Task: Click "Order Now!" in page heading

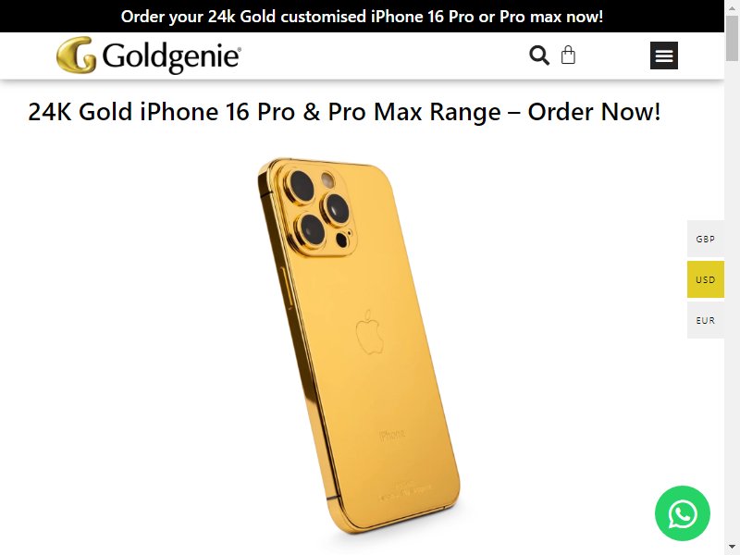Action: (594, 112)
